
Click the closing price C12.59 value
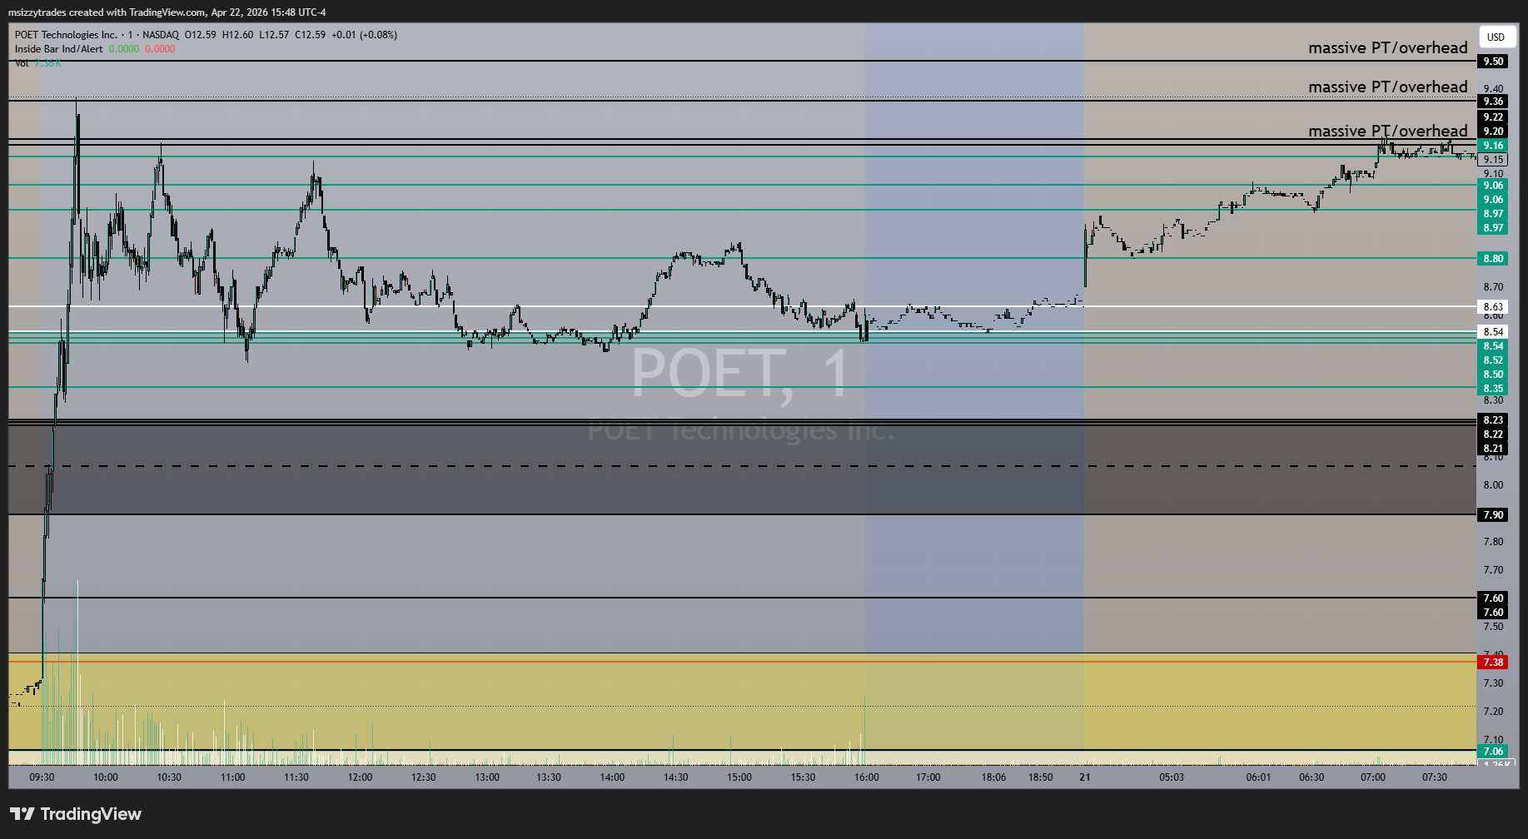(x=309, y=35)
